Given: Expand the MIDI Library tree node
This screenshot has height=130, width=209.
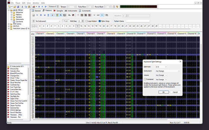Looking at the screenshot, I should [9, 24].
